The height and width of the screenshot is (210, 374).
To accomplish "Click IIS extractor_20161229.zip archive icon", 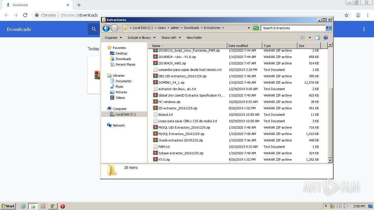I will point(155,108).
